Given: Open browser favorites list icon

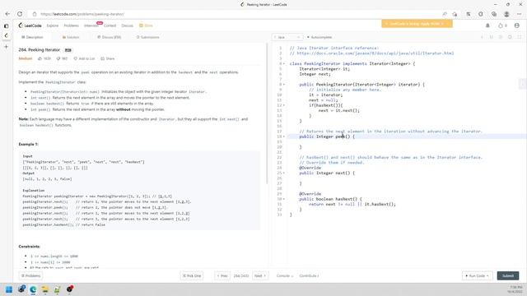Looking at the screenshot, I should (469, 14).
